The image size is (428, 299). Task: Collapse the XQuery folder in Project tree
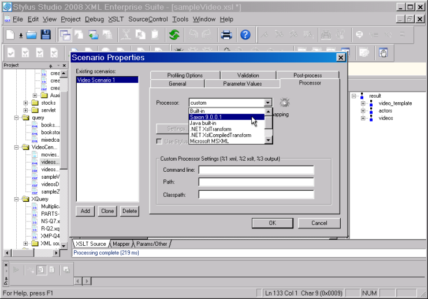[x=16, y=200]
